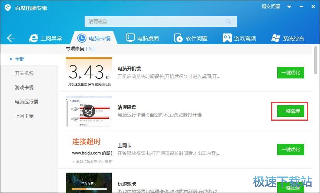320x193 pixels.
Task: Click the monitor icon for 电脑桌面
Action: pyautogui.click(x=130, y=38)
